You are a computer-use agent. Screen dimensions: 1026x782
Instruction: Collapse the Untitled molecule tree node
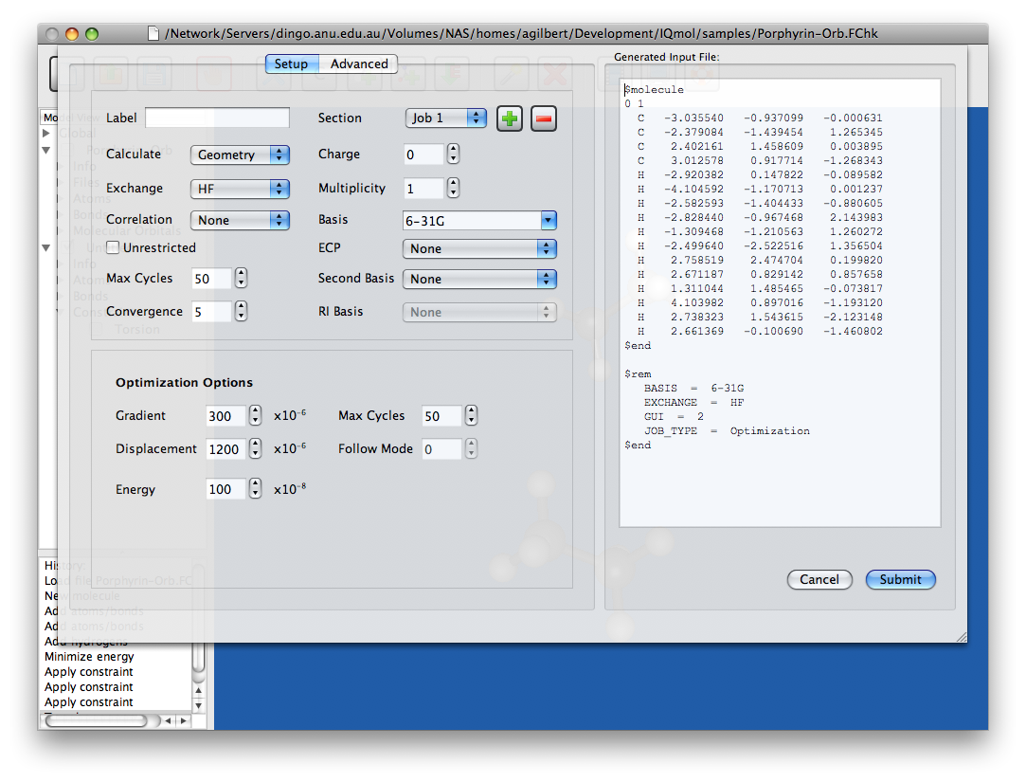click(45, 247)
